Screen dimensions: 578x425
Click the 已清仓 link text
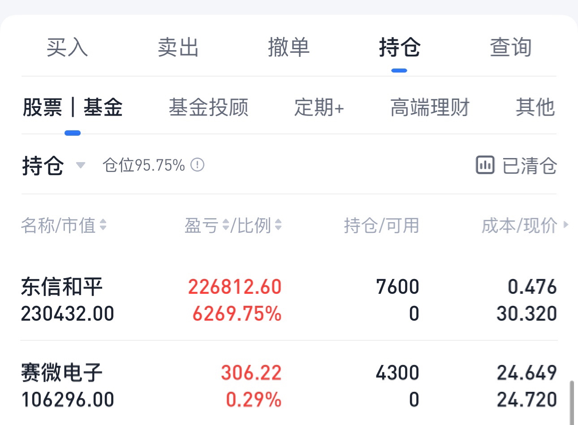pyautogui.click(x=530, y=166)
